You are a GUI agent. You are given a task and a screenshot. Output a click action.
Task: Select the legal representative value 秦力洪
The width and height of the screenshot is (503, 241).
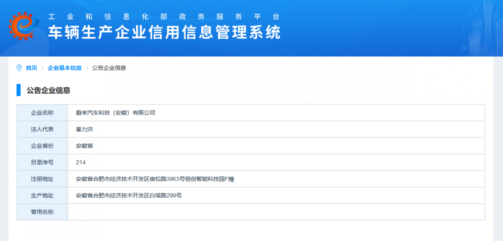84,130
